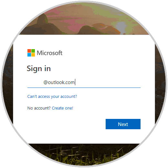Follow the Create one! link
The height and width of the screenshot is (168, 168).
(x=62, y=108)
